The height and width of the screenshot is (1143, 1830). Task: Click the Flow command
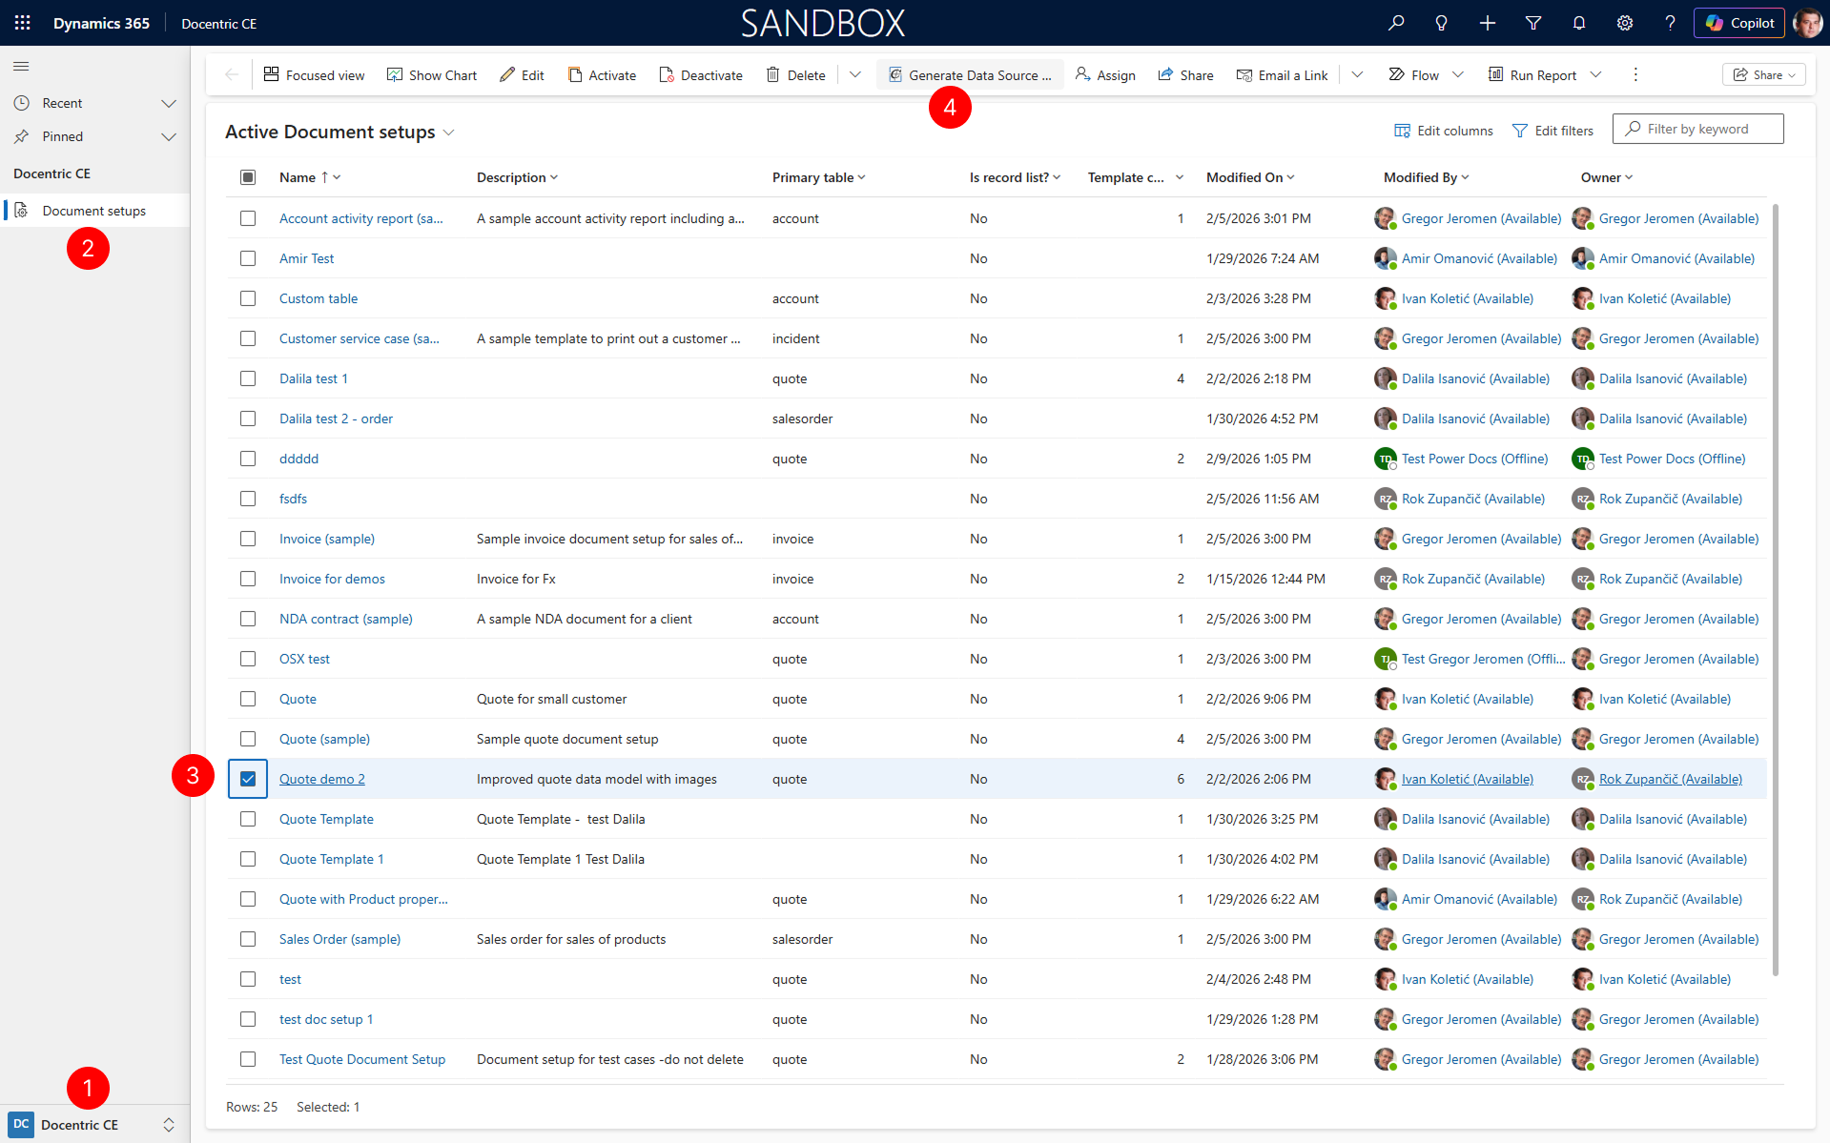[x=1414, y=74]
